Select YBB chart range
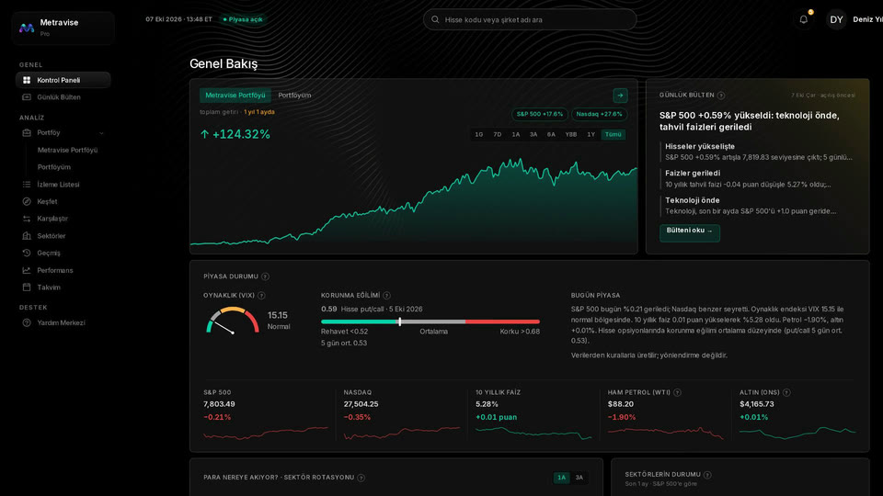Image resolution: width=883 pixels, height=496 pixels. 571,134
